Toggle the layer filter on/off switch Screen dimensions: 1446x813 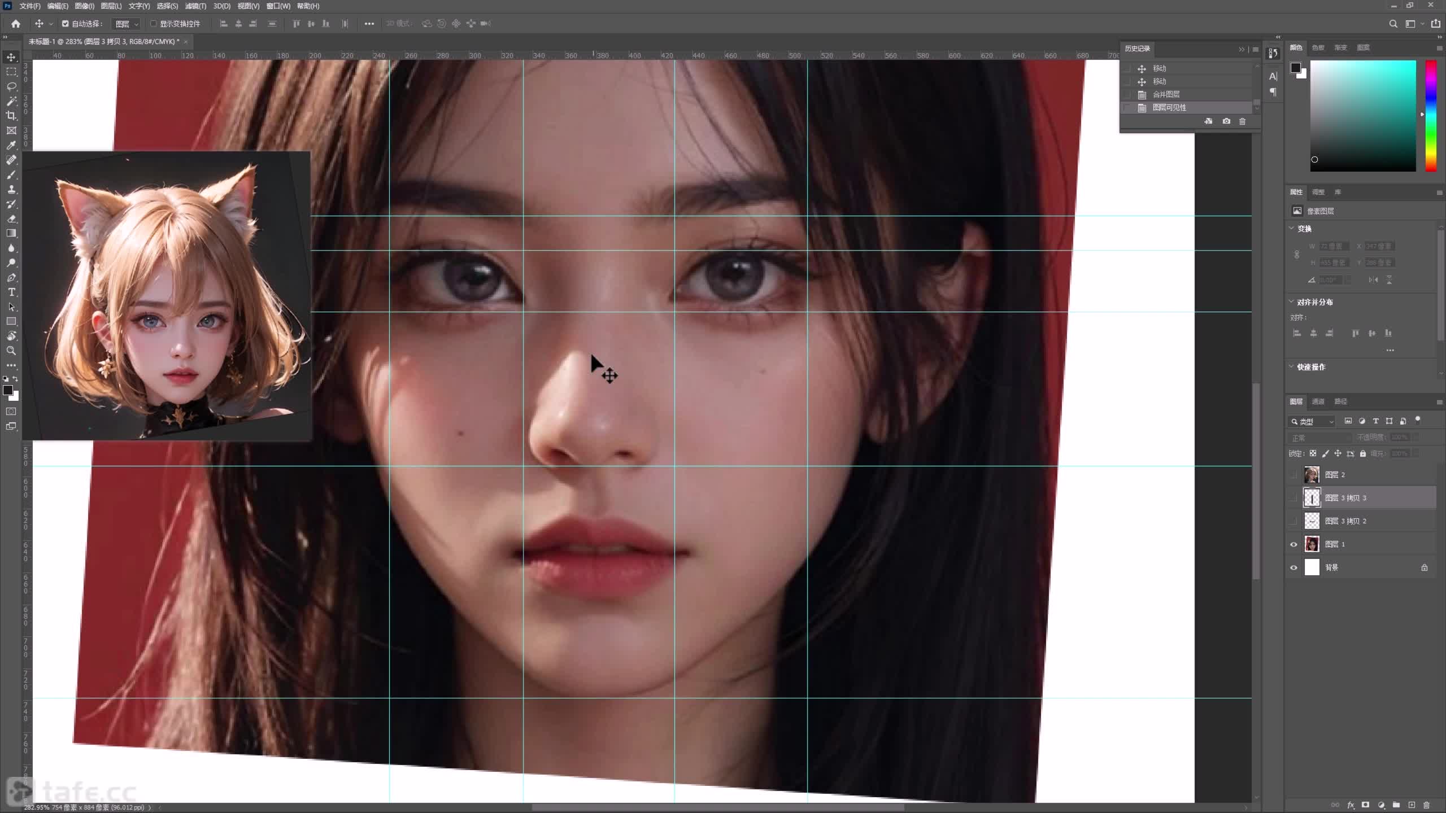[x=1418, y=420]
